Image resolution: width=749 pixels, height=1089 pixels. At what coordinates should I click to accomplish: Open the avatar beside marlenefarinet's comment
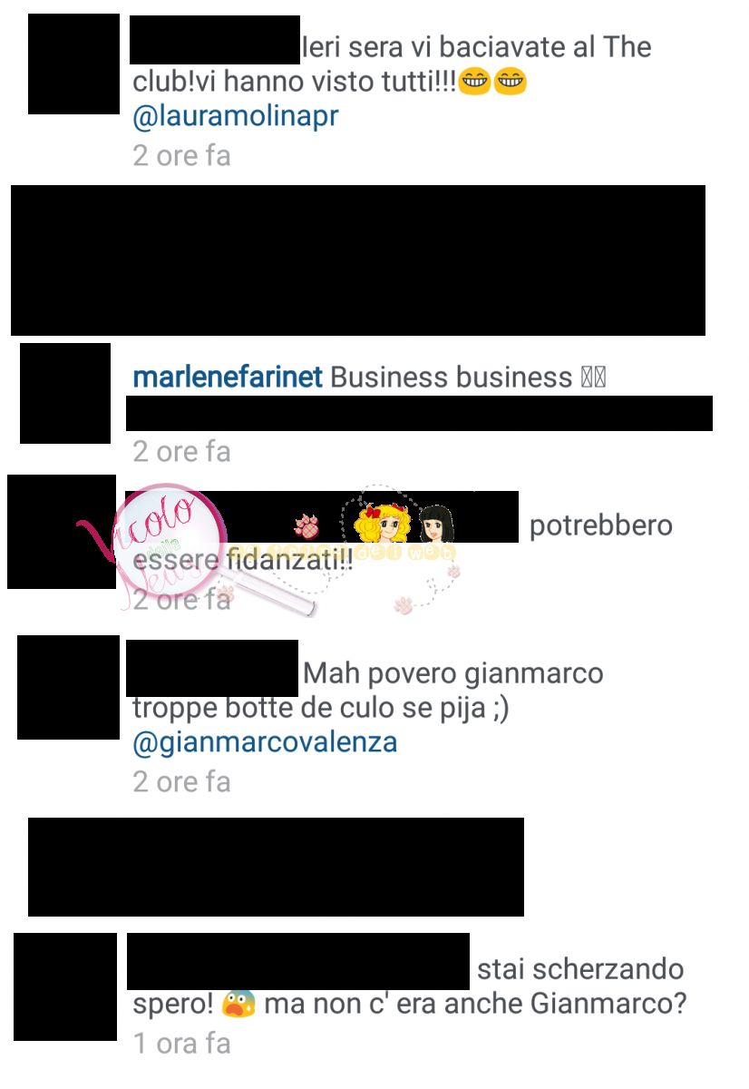(65, 393)
